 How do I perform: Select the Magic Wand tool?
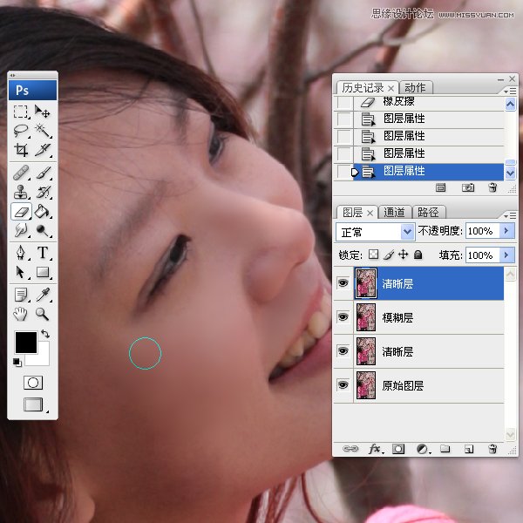(x=43, y=131)
